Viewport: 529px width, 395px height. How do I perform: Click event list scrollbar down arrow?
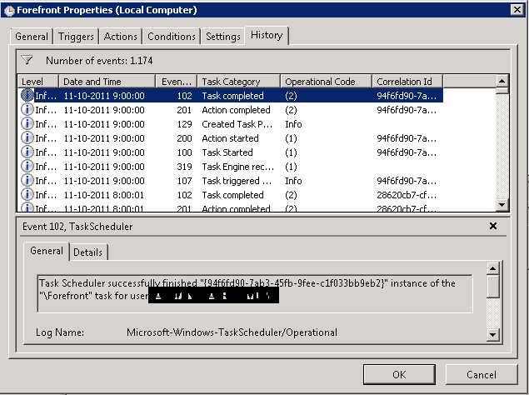click(x=502, y=205)
